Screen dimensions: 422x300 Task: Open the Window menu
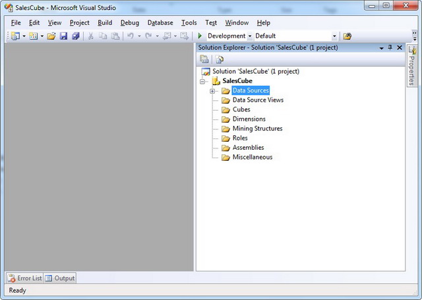pyautogui.click(x=237, y=23)
